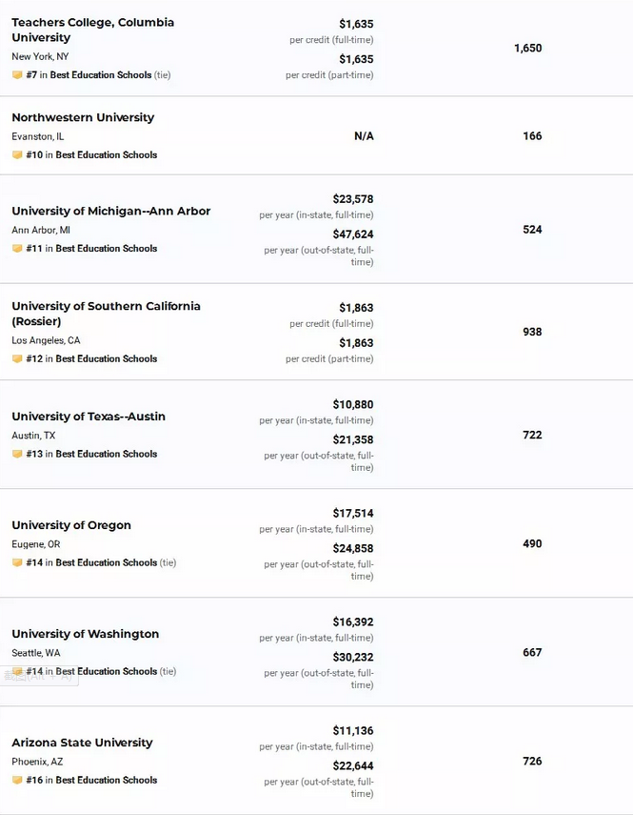Select University of Michigan--Ann Arbor title
Viewport: 634px width, 815px height.
tap(111, 211)
